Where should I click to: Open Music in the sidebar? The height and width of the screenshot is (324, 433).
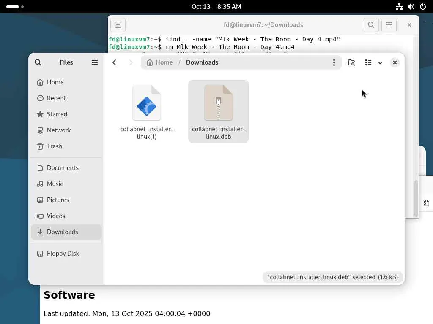click(66, 184)
